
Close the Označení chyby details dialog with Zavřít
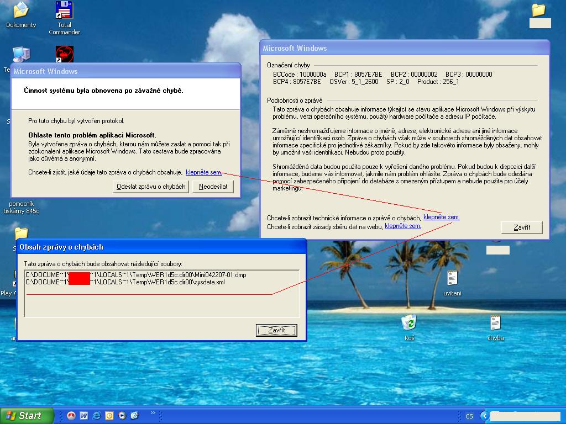[x=522, y=227]
